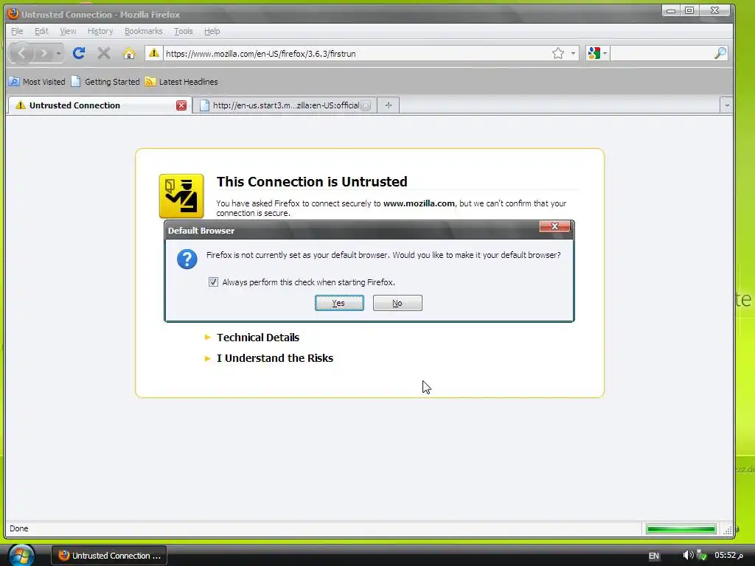The height and width of the screenshot is (566, 755).
Task: Bookmark this page with the star icon
Action: click(x=557, y=53)
